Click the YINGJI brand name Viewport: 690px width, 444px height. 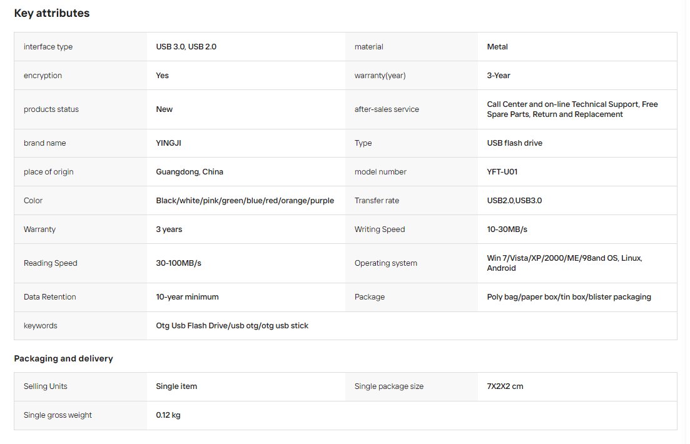click(x=168, y=143)
